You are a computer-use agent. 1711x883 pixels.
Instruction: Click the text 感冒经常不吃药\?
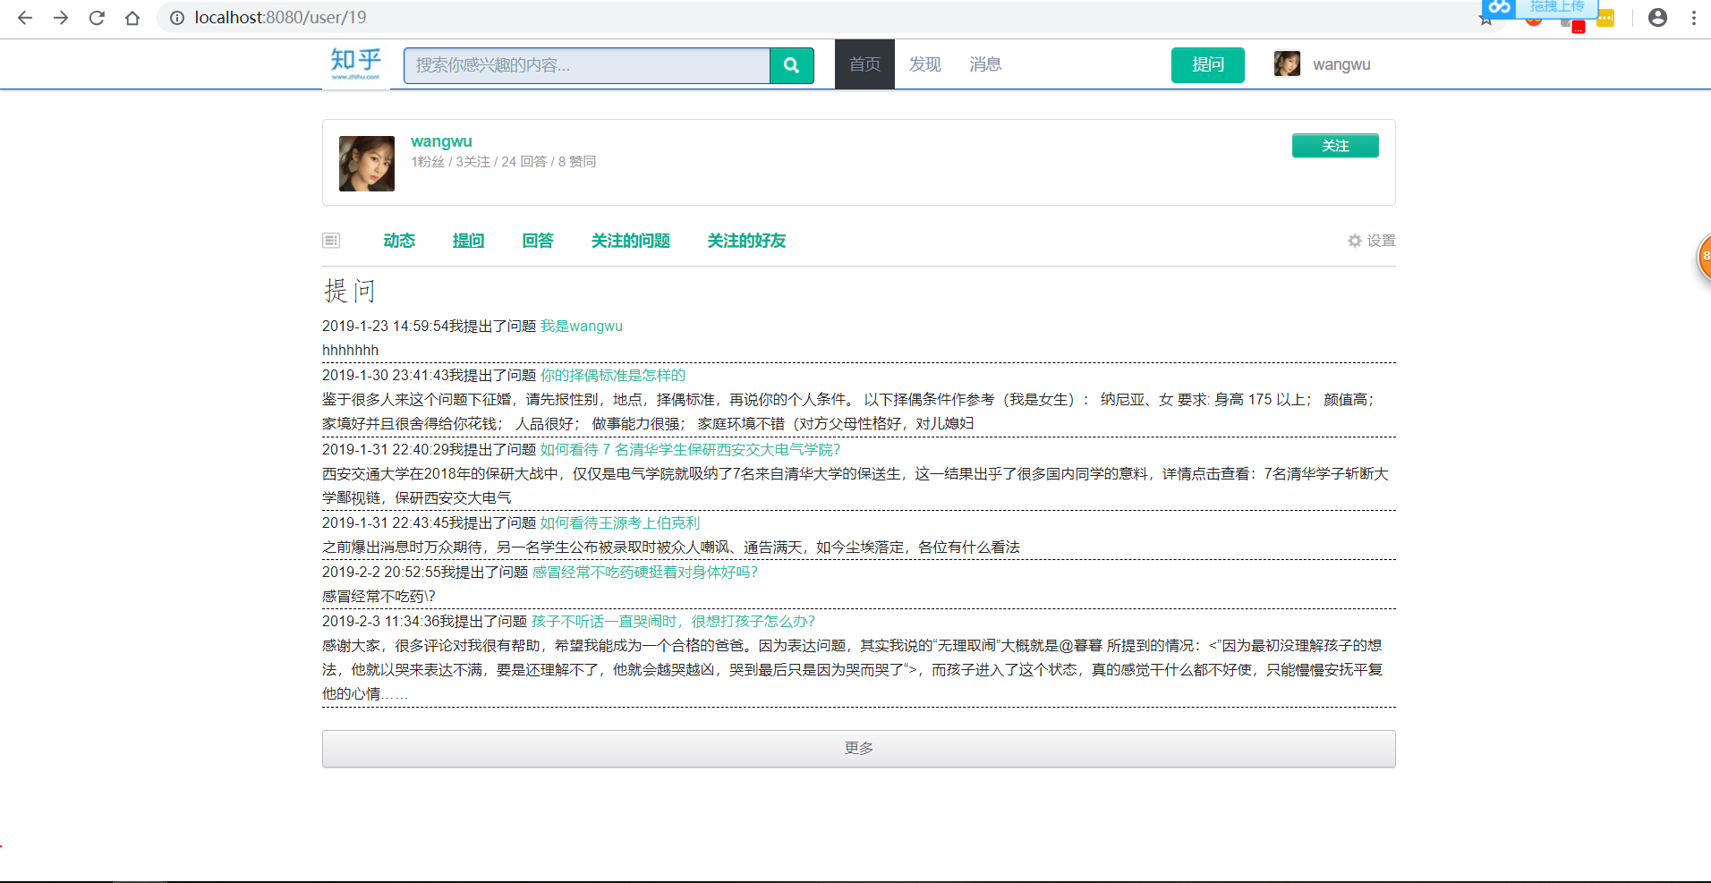point(379,597)
